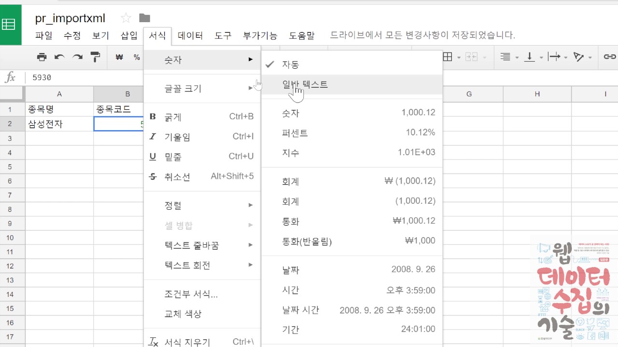The image size is (618, 347).
Task: Open the 도구 menu
Action: coord(223,36)
